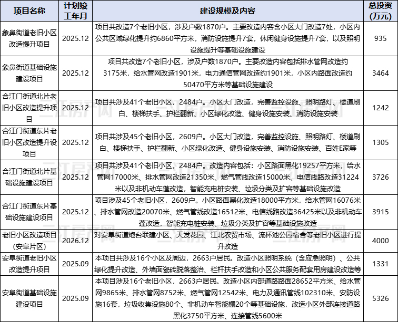The image size is (398, 322).
Task: Select the 合江门街道东片老旧小区改造提升设项目 cell
Action: pyautogui.click(x=29, y=142)
